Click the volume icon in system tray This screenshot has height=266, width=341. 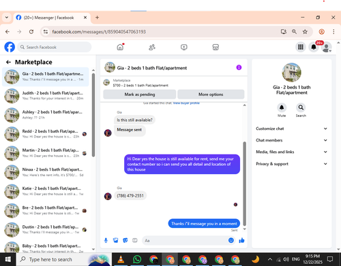pos(286,259)
